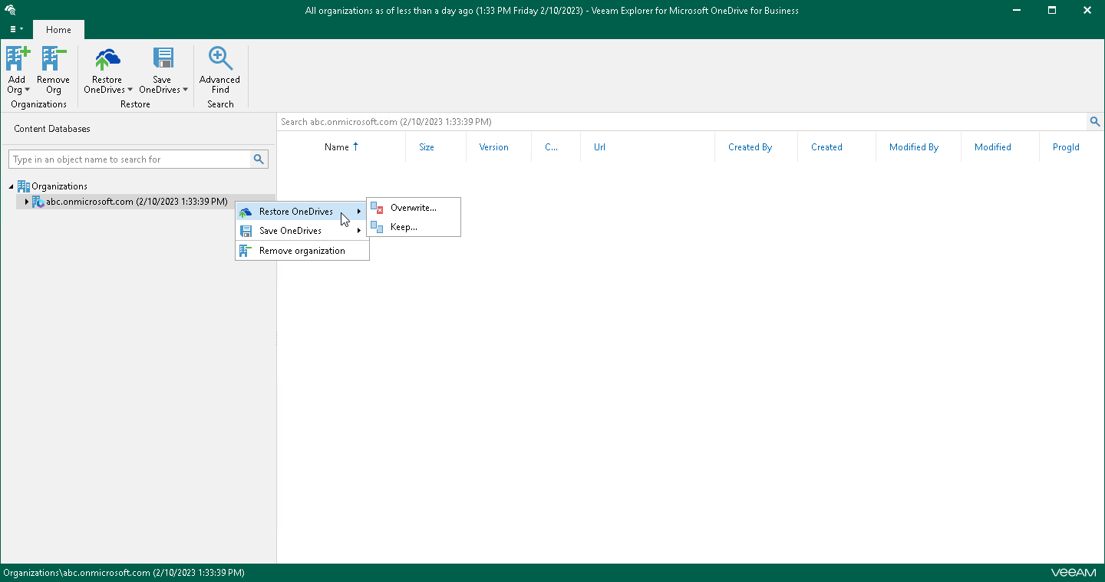Select Restore OneDrives in the context menu
Viewport: 1105px width, 582px height.
(302, 212)
